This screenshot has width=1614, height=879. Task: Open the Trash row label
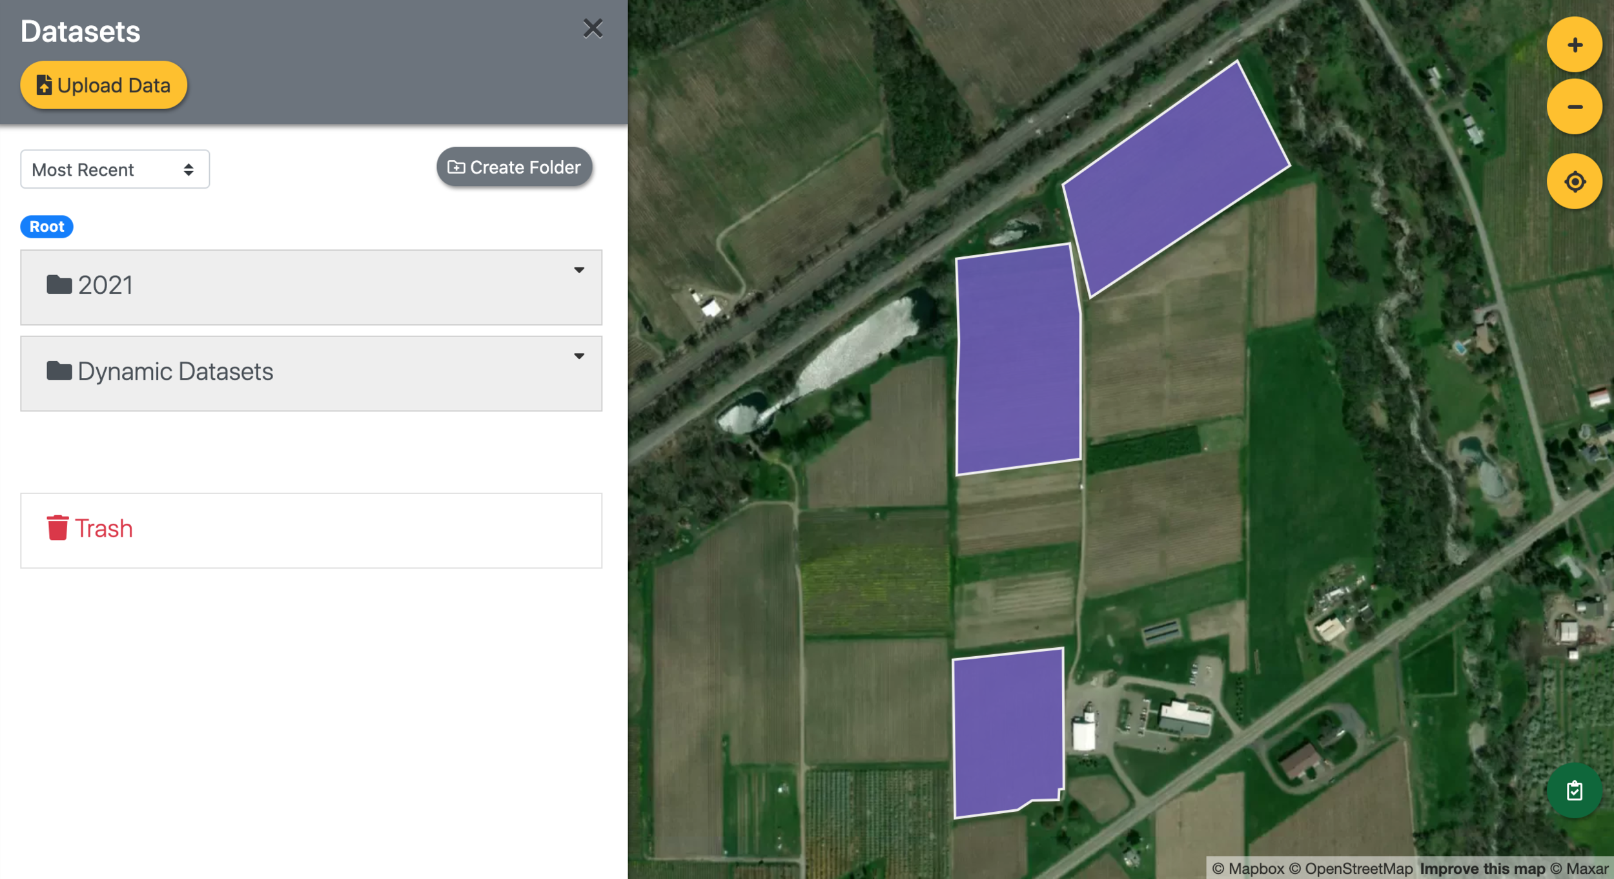tap(104, 528)
